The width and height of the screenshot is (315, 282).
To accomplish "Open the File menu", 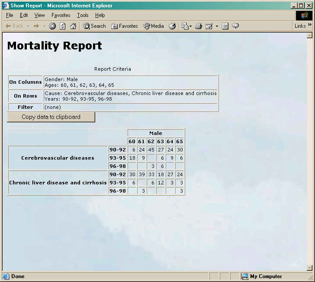I will point(10,15).
